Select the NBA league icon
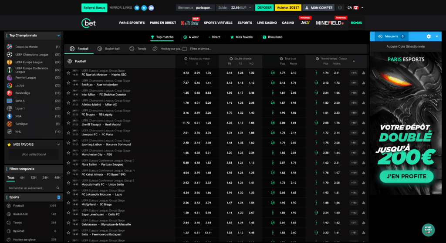 click(10, 116)
